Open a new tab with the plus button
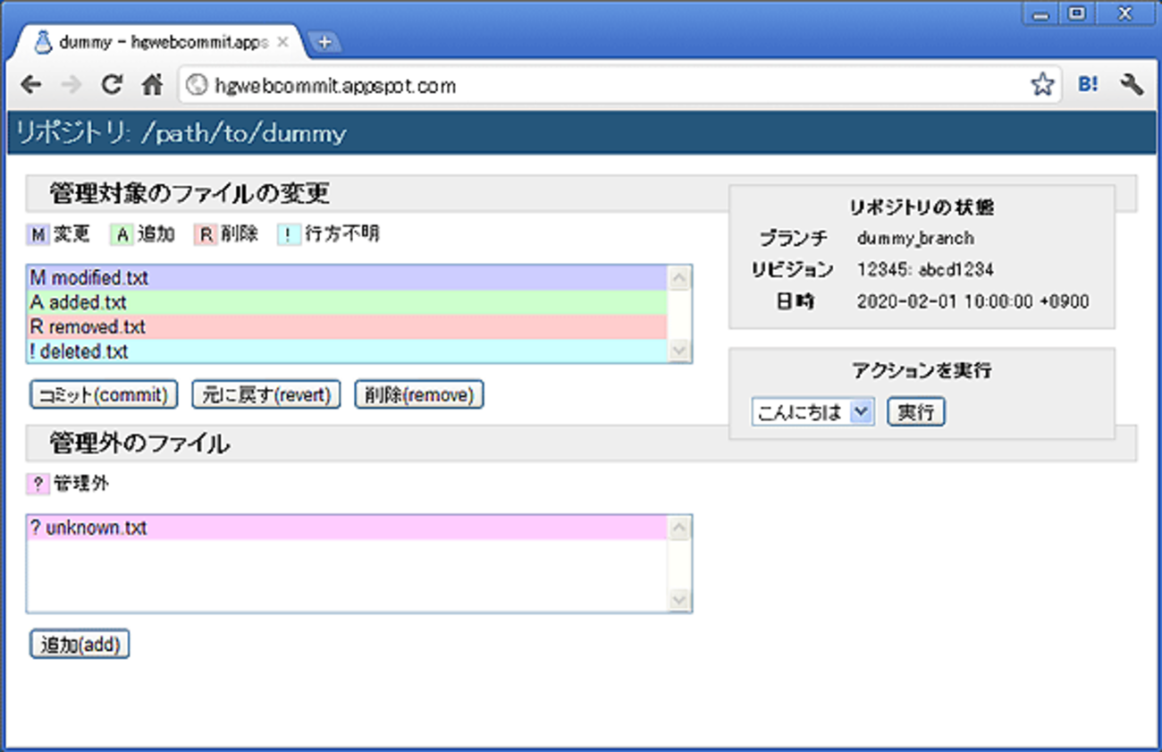The height and width of the screenshot is (752, 1162). [324, 42]
